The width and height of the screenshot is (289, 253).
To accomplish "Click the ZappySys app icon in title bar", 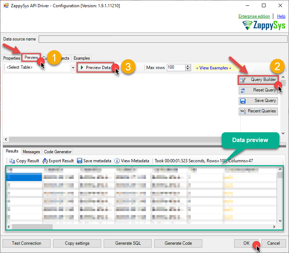I will click(6, 5).
